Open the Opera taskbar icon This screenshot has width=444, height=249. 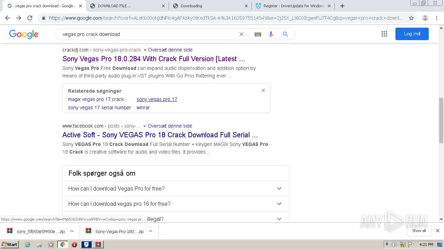click(74, 245)
